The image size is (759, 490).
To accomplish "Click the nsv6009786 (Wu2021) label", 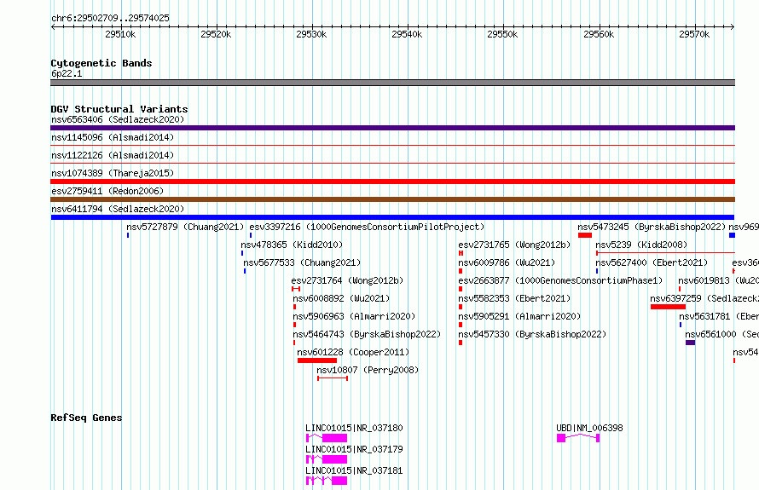I will [507, 262].
